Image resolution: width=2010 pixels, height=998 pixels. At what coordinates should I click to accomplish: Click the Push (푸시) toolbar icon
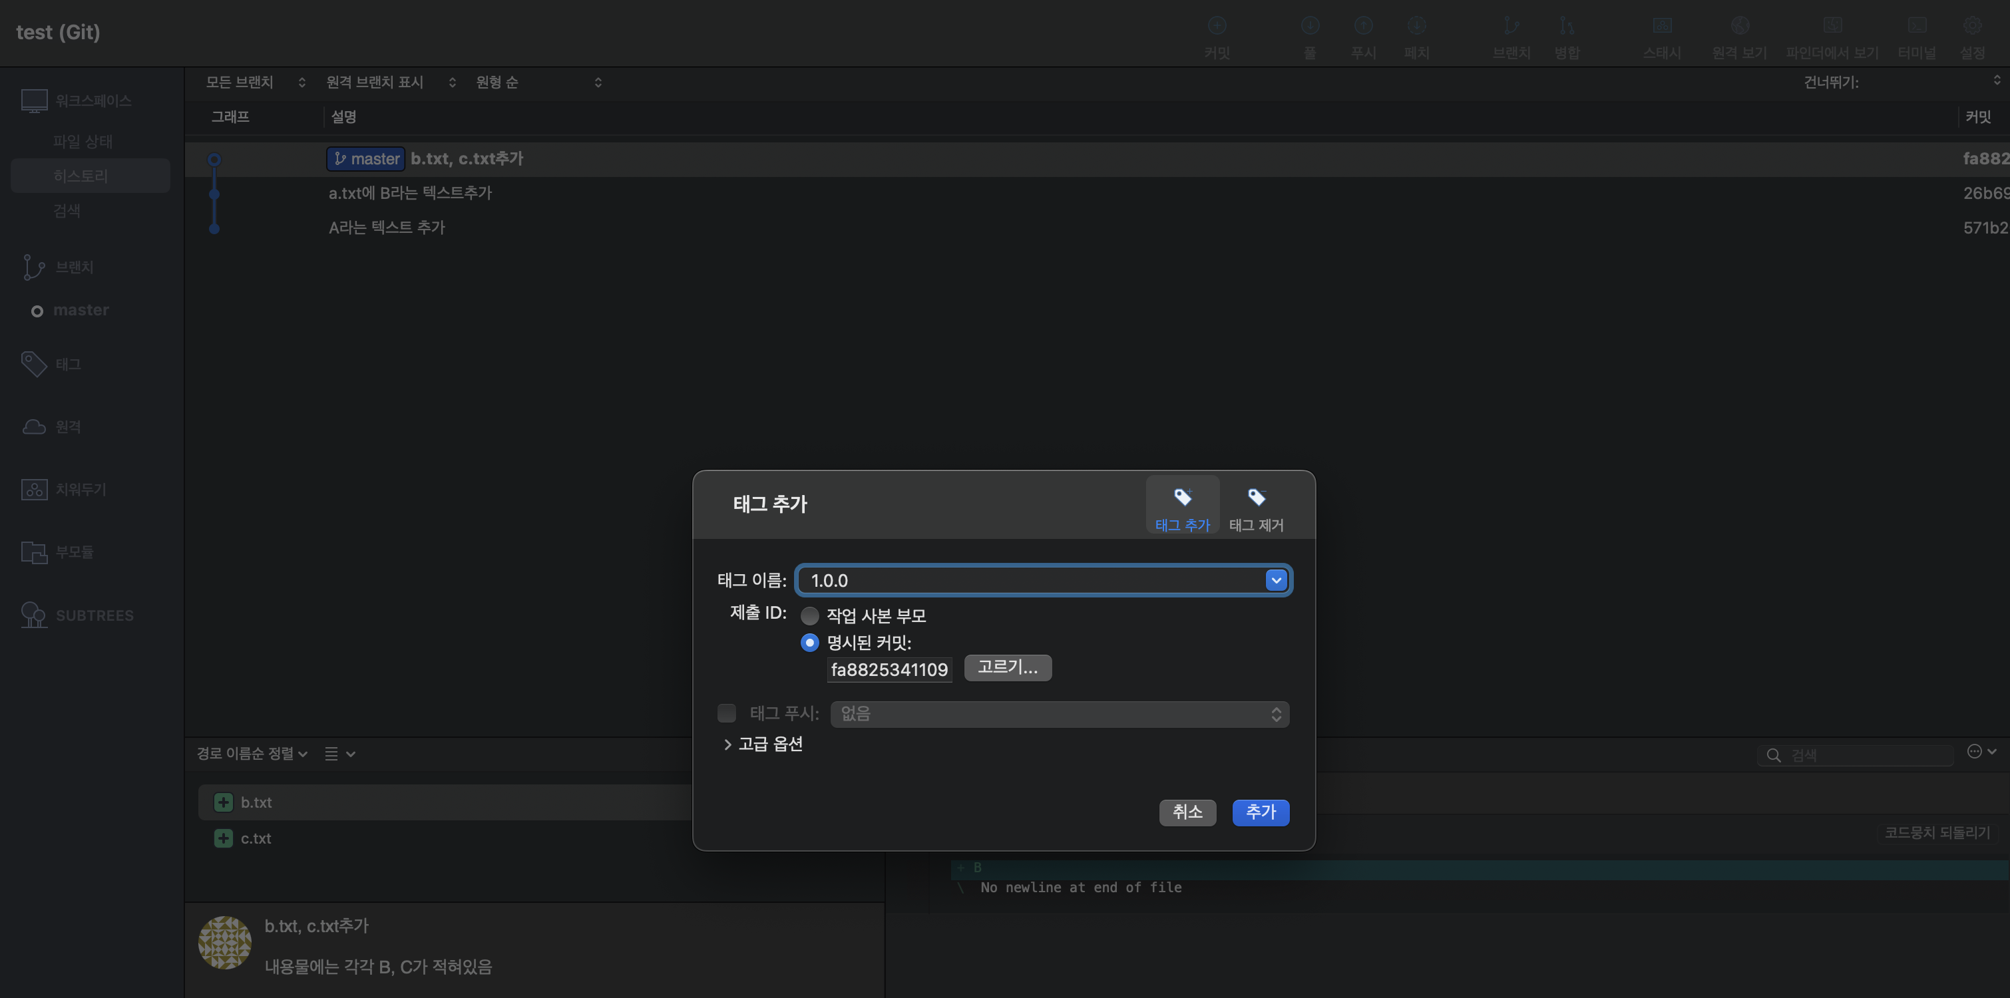point(1363,26)
